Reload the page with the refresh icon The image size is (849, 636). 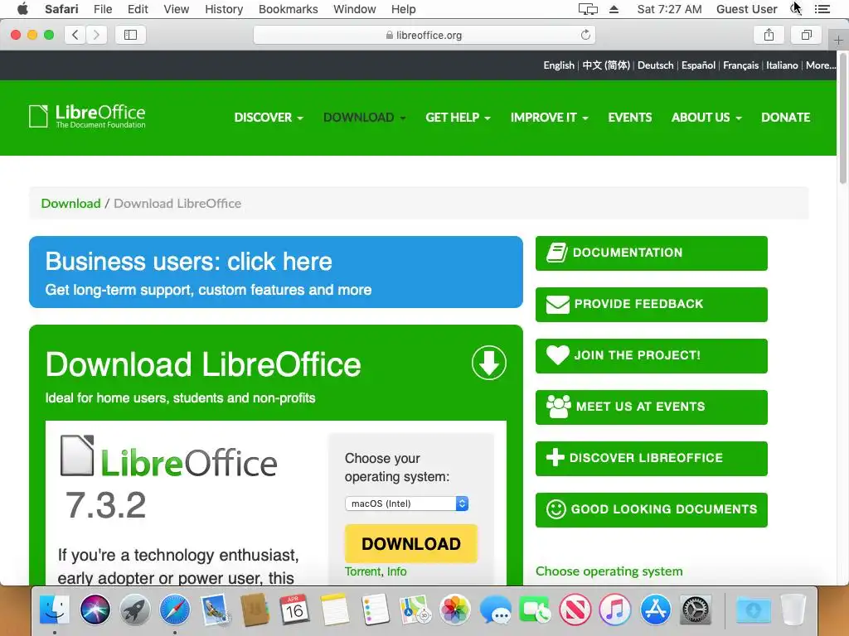click(x=585, y=35)
